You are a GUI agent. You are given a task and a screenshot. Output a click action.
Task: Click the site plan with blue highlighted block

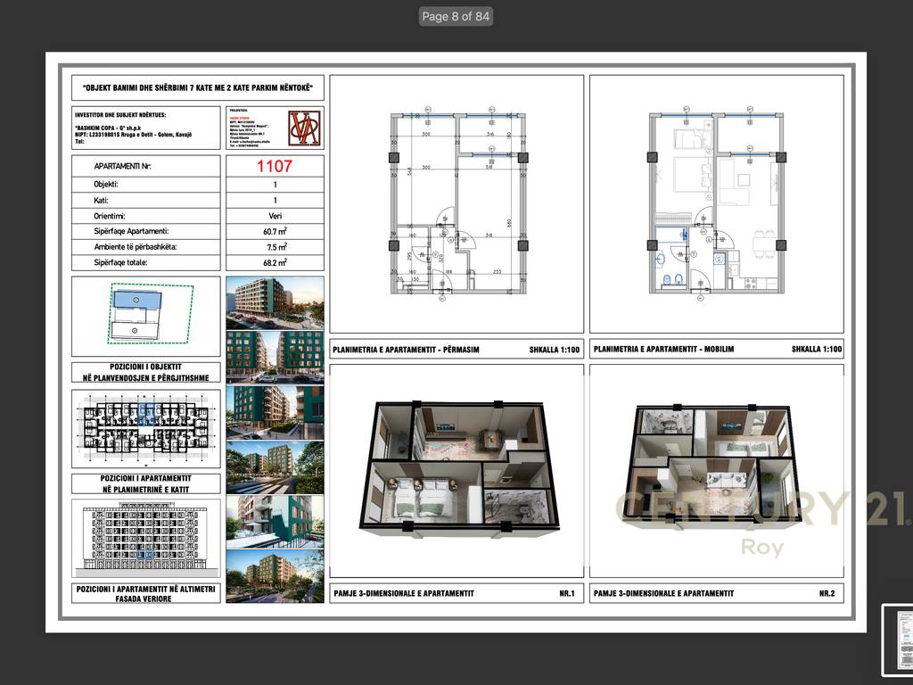[146, 317]
